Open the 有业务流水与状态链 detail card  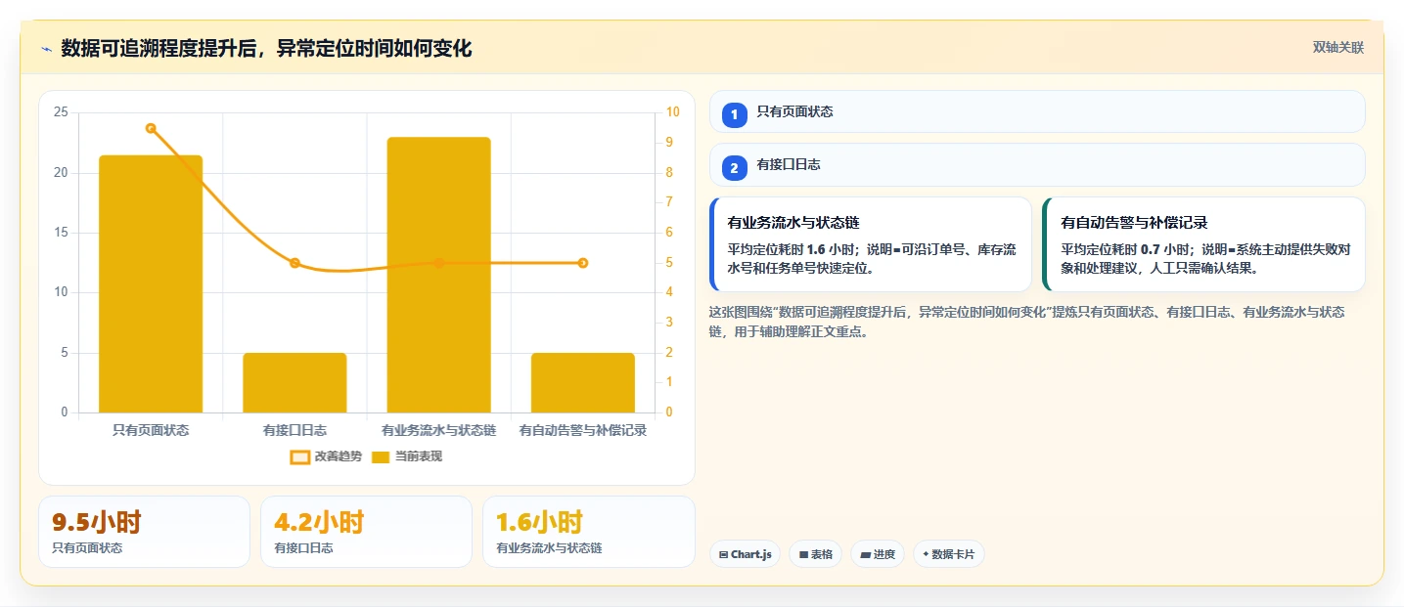click(871, 244)
